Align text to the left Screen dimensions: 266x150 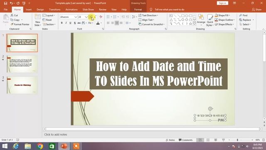108,23
